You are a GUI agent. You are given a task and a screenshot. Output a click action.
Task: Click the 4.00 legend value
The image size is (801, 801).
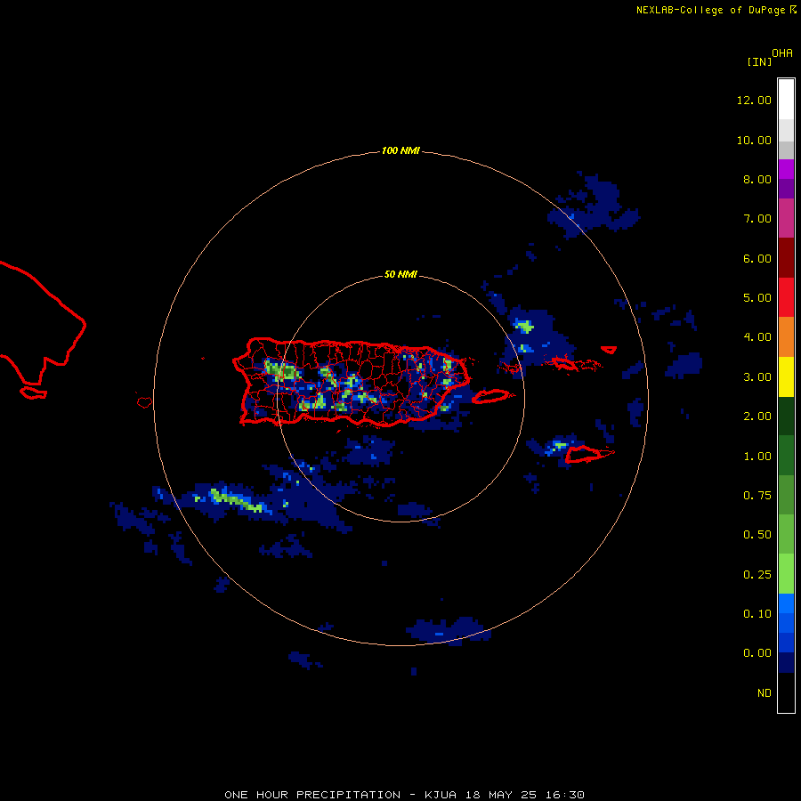pyautogui.click(x=757, y=337)
